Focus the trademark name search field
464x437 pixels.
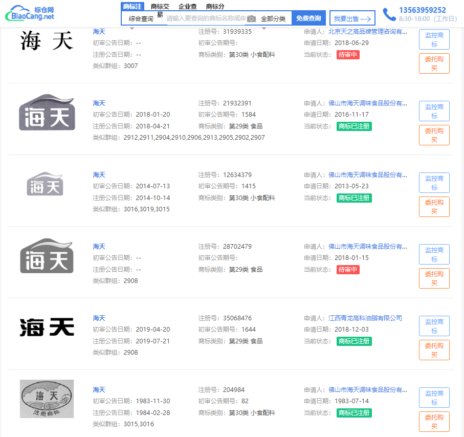point(206,18)
